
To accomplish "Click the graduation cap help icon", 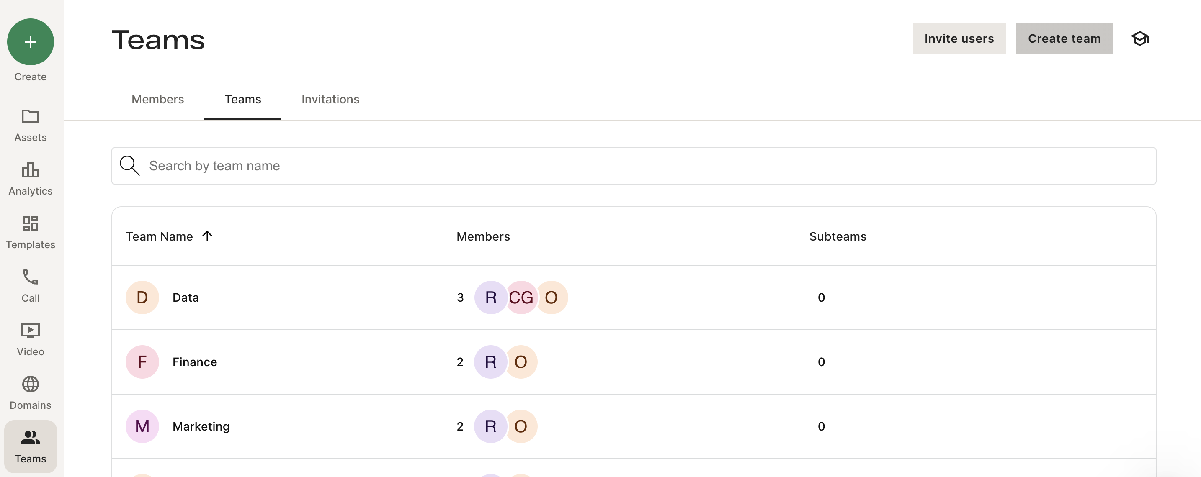I will 1140,38.
